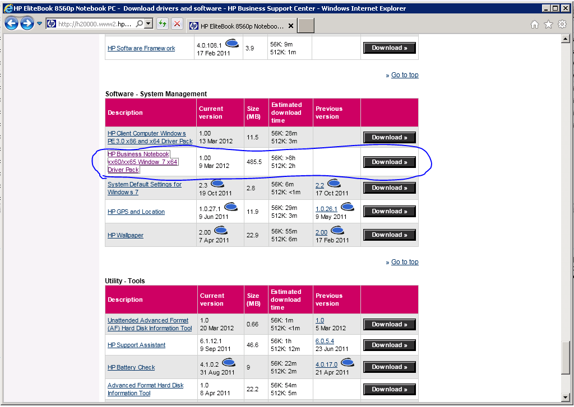Image resolution: width=574 pixels, height=407 pixels.
Task: Click info icon beside previous version 2.2
Action: [334, 184]
